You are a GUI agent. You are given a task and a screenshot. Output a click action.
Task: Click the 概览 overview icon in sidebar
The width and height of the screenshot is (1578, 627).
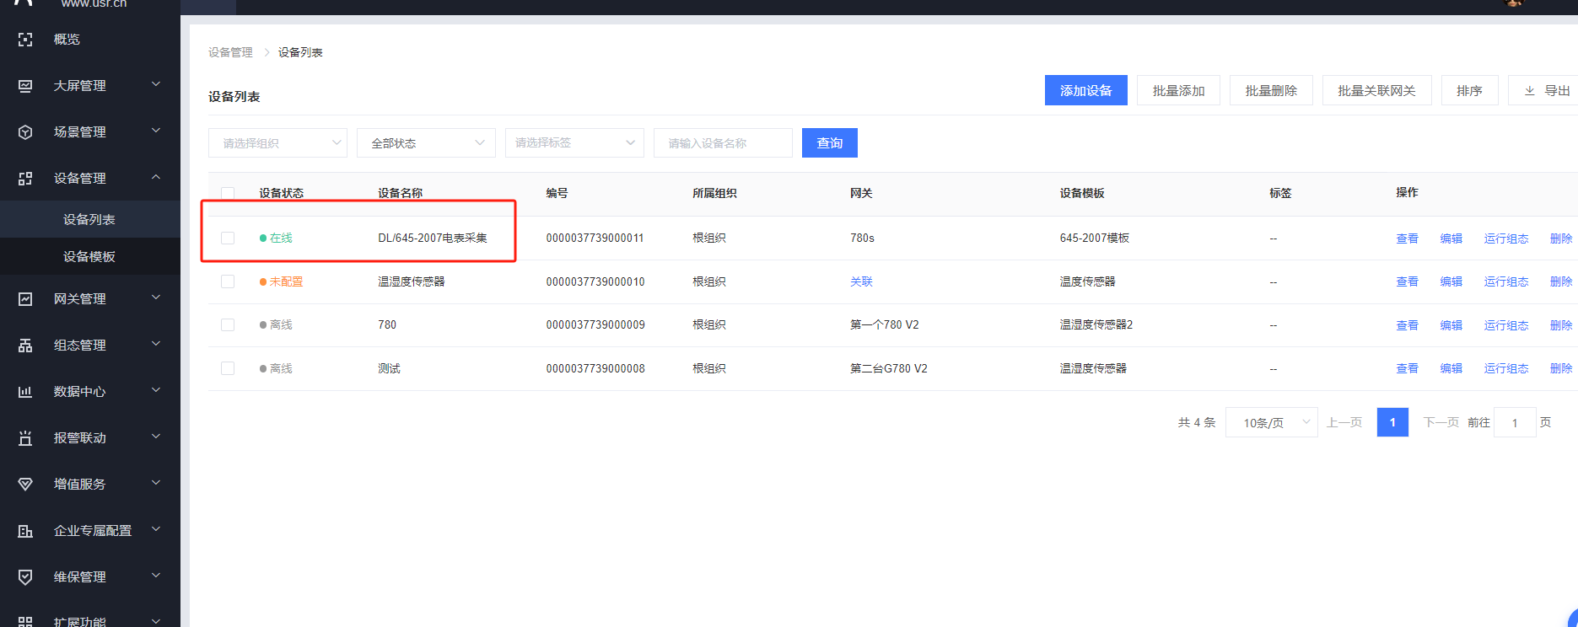coord(25,40)
